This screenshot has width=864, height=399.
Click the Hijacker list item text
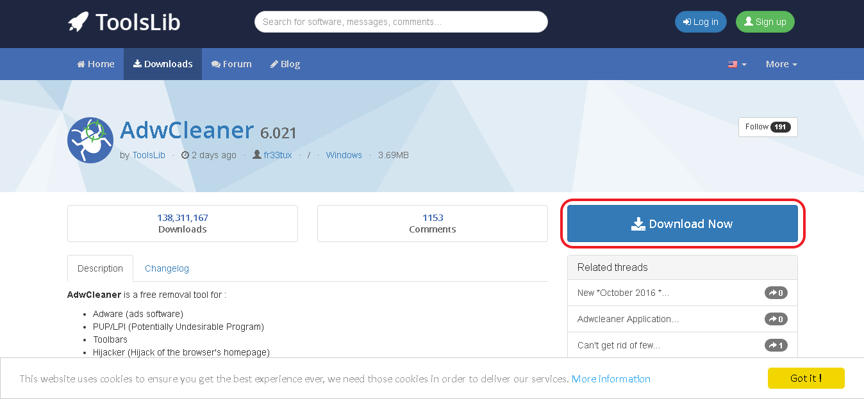point(181,352)
